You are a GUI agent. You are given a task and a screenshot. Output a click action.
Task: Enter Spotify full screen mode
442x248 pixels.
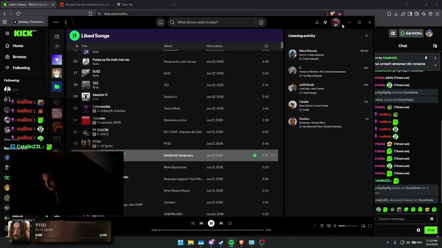click(x=370, y=226)
